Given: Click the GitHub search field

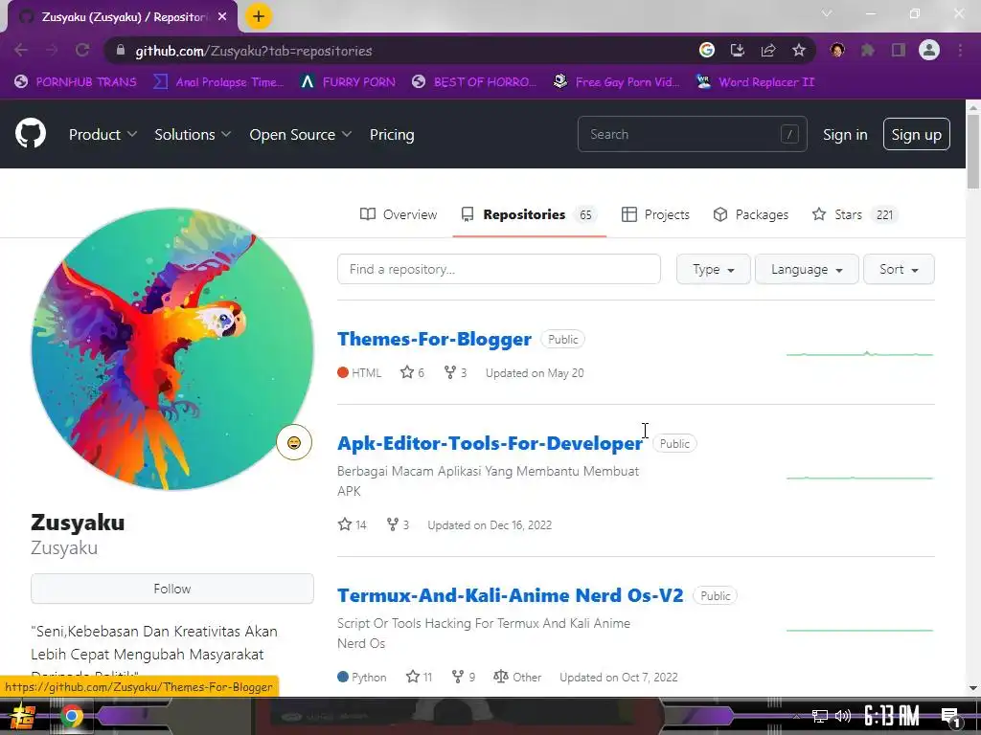Looking at the screenshot, I should [x=692, y=134].
